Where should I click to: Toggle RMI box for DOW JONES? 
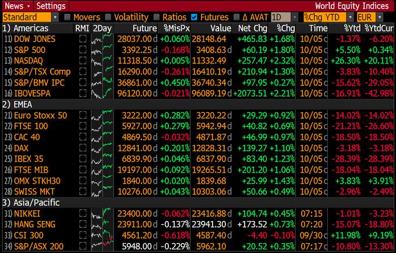coord(83,39)
